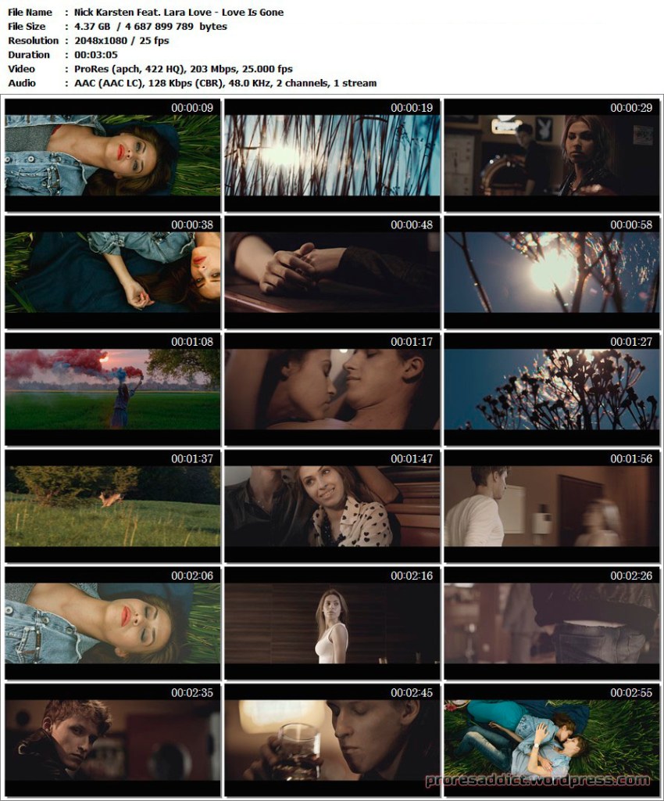The height and width of the screenshot is (801, 664).
Task: Click the sun through branches frame 00:00:58
Action: (x=552, y=272)
